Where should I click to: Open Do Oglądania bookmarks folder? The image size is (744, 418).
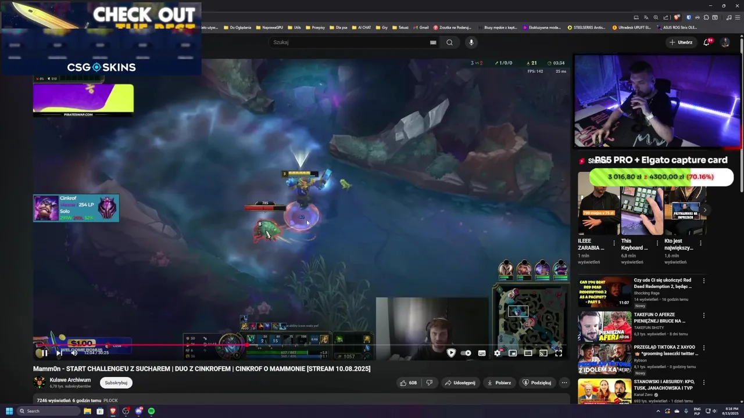[x=237, y=27]
